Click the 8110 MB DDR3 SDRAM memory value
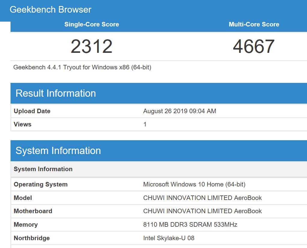 point(190,225)
